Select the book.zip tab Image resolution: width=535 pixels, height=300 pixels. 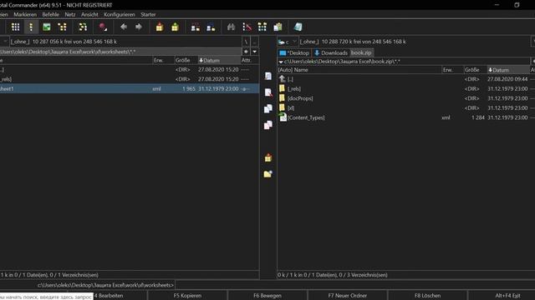[361, 52]
